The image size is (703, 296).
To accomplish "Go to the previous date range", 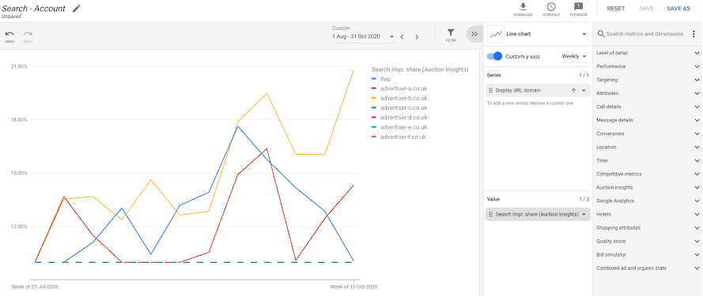I will (x=403, y=37).
